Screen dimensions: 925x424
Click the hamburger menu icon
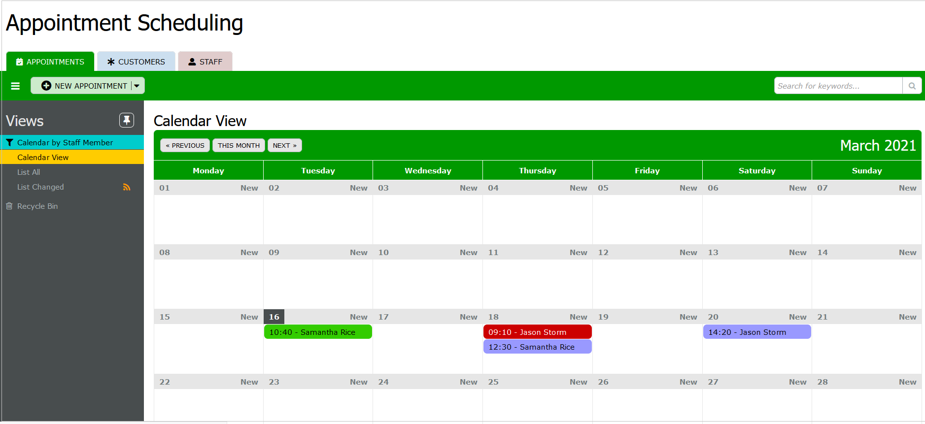point(15,86)
